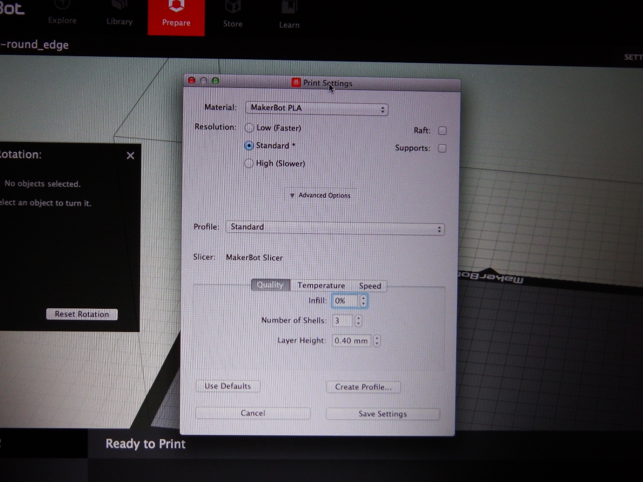The height and width of the screenshot is (482, 643).
Task: Collapse the Advanced Options disclosure triangle
Action: (x=292, y=195)
